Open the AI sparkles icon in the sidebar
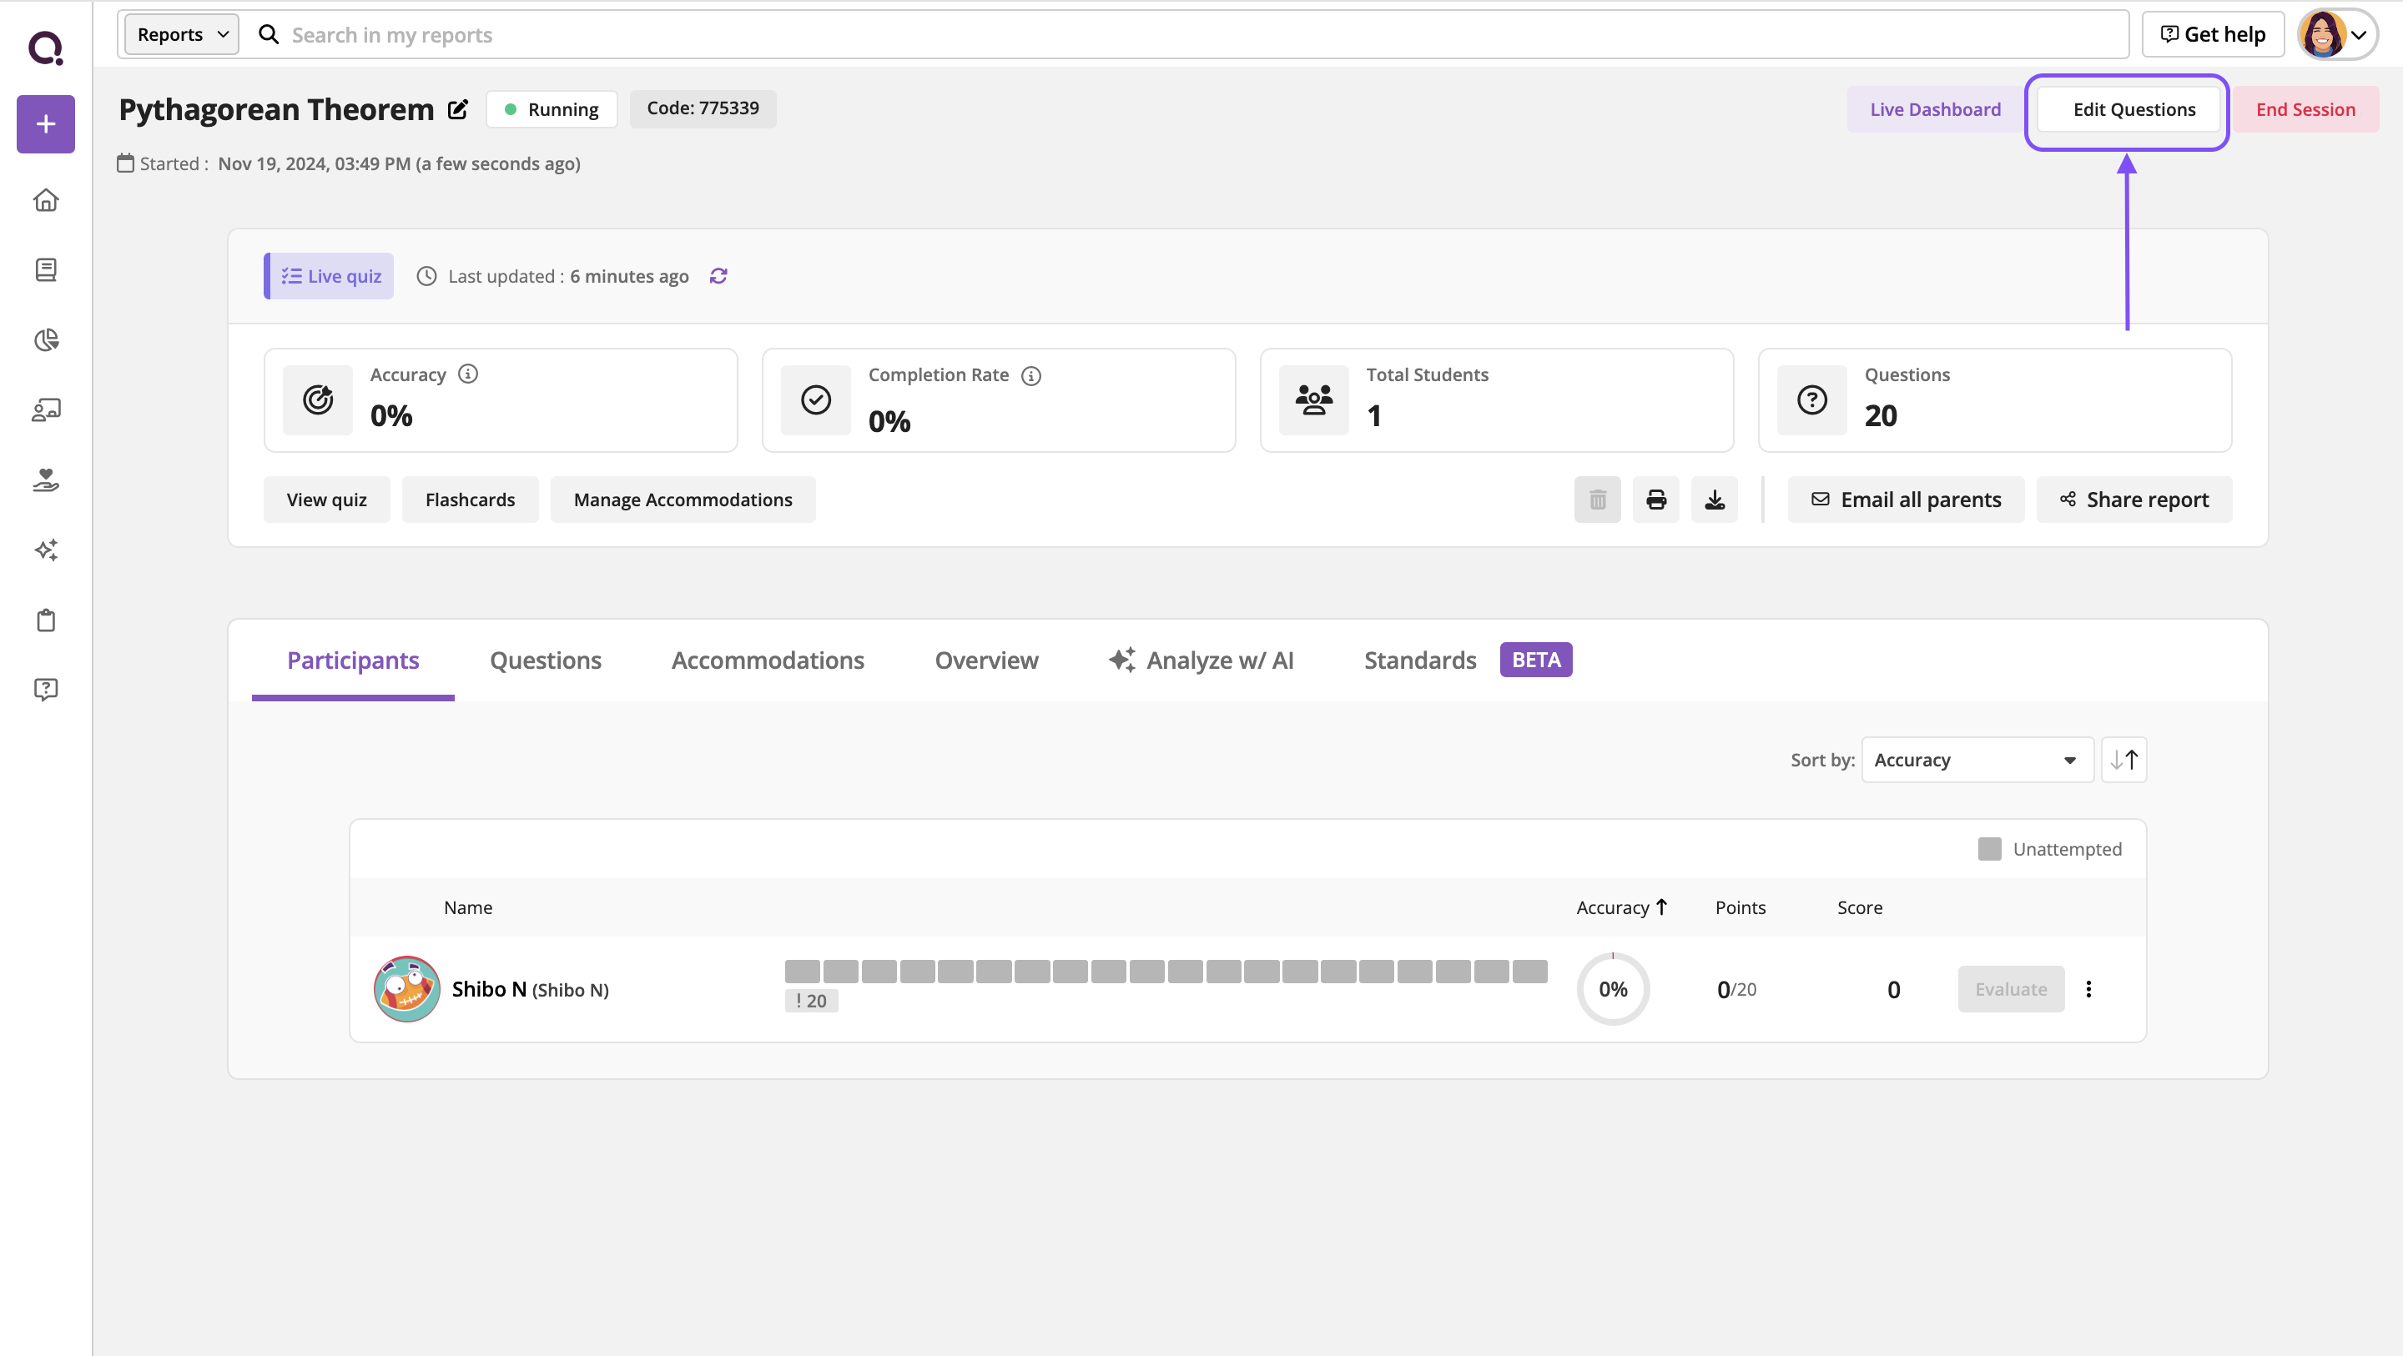The height and width of the screenshot is (1356, 2403). click(x=46, y=550)
